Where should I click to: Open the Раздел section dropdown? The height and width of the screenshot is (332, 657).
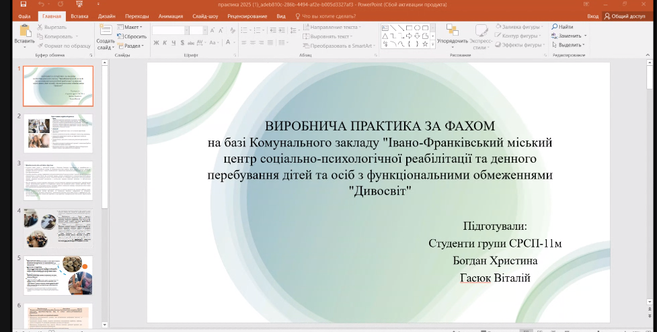[130, 46]
